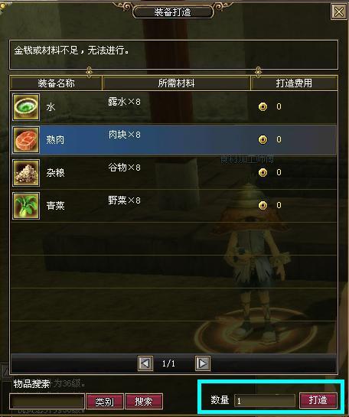Click the 打造费用 column header
Viewport: 349px width, 417px height.
[x=294, y=83]
